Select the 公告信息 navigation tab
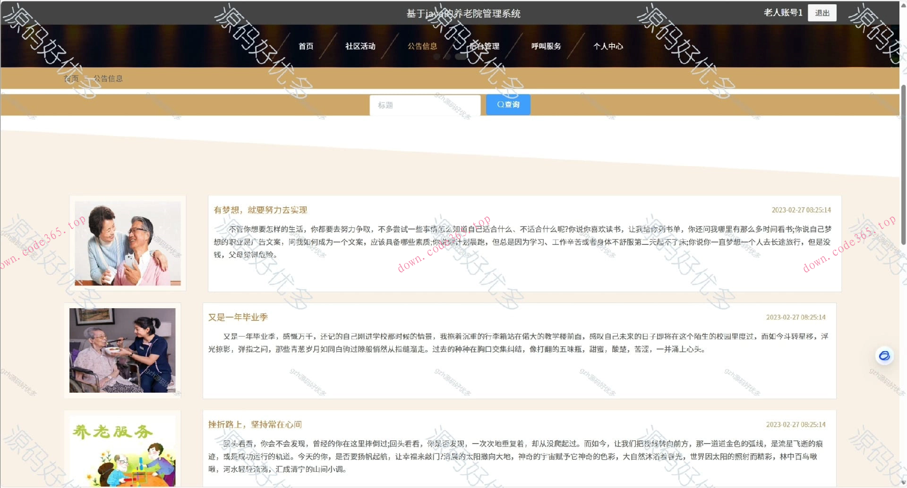907x488 pixels. click(x=422, y=46)
